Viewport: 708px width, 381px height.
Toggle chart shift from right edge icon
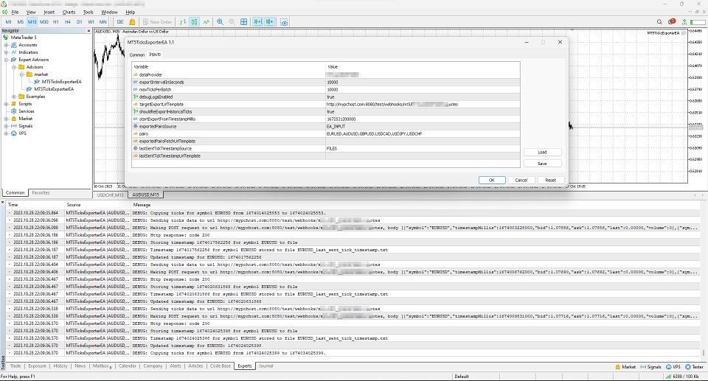270,21
